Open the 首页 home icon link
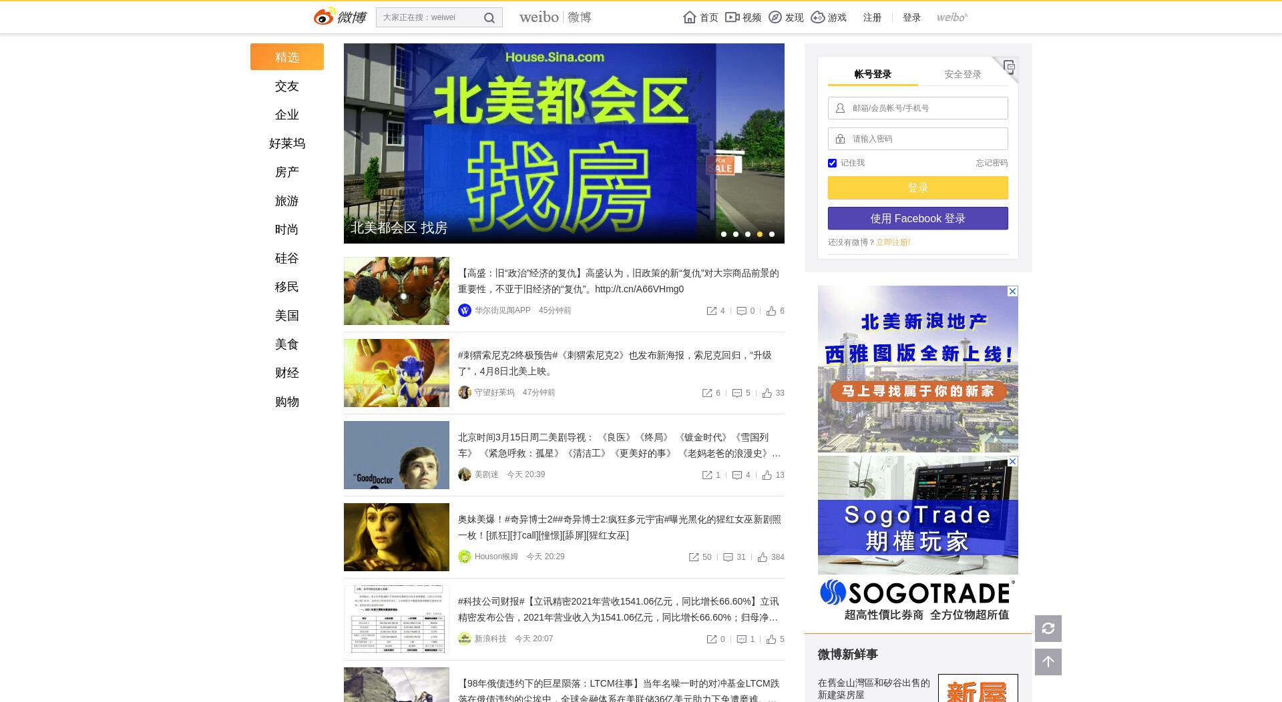Viewport: 1282px width, 702px height. (x=700, y=17)
